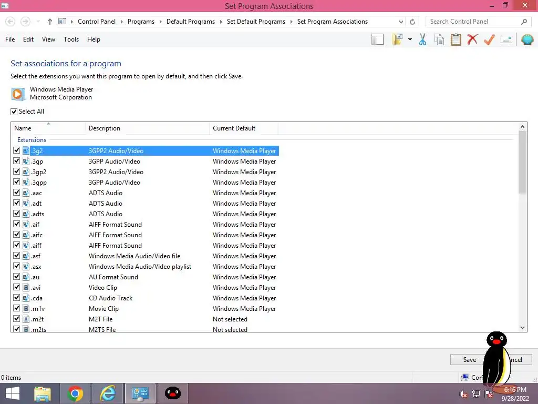Select the .asx Windows Media playlist row
Viewport: 538px width, 404px height.
(x=146, y=267)
